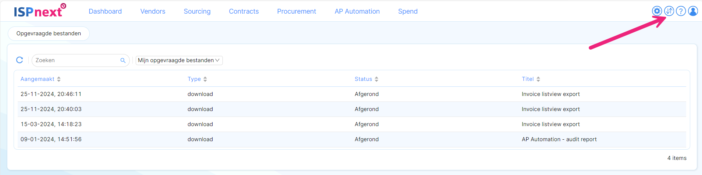Open the settings gear icon
Screen dimensions: 702x175
pyautogui.click(x=657, y=11)
